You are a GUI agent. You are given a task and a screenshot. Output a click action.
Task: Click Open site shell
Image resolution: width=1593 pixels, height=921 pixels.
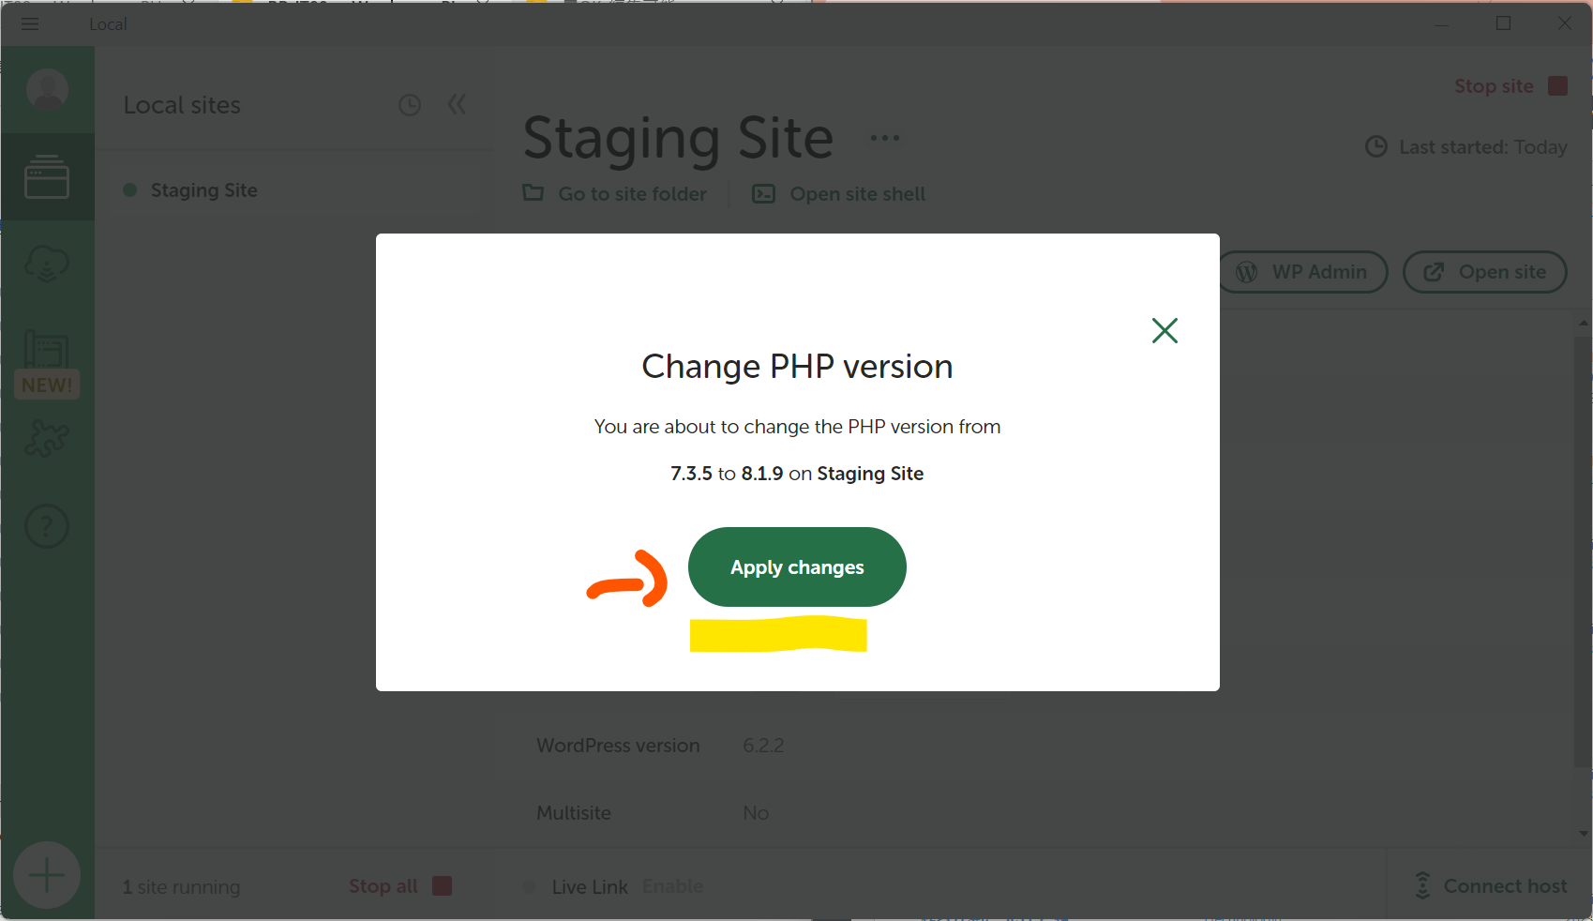coord(839,193)
